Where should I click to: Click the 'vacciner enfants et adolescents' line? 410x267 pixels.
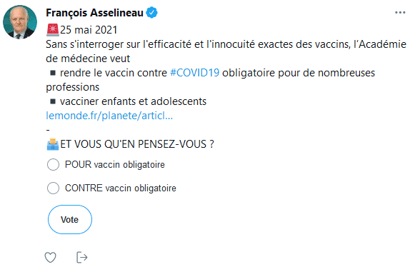[133, 101]
